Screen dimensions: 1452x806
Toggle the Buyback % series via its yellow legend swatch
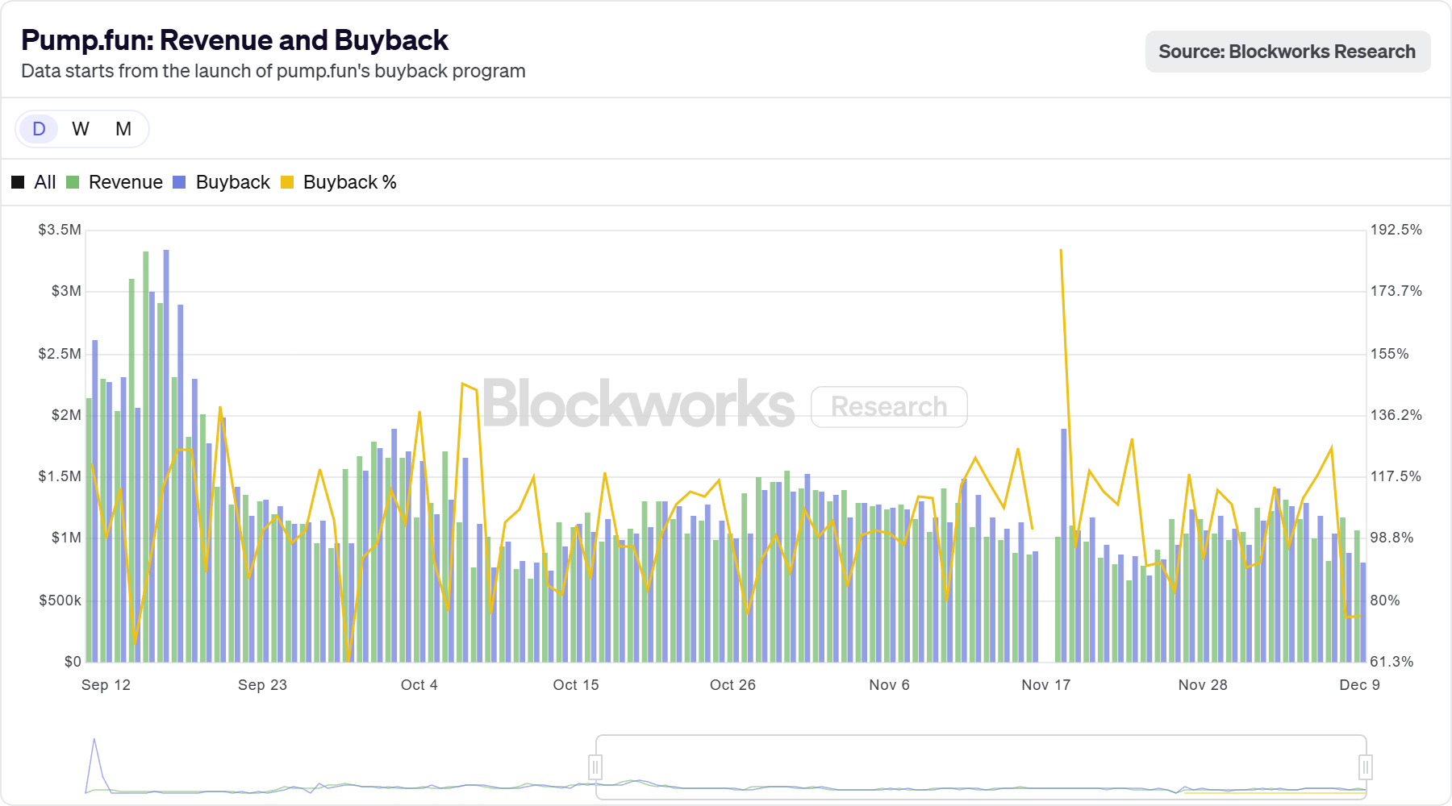286,182
